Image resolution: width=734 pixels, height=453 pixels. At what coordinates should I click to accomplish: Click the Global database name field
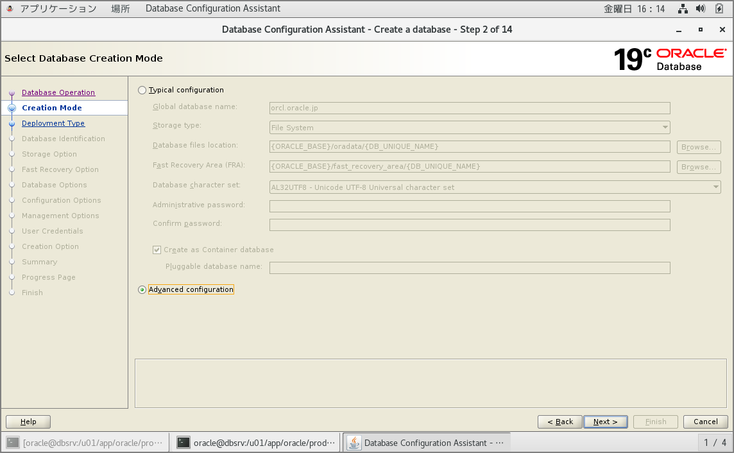tap(470, 108)
